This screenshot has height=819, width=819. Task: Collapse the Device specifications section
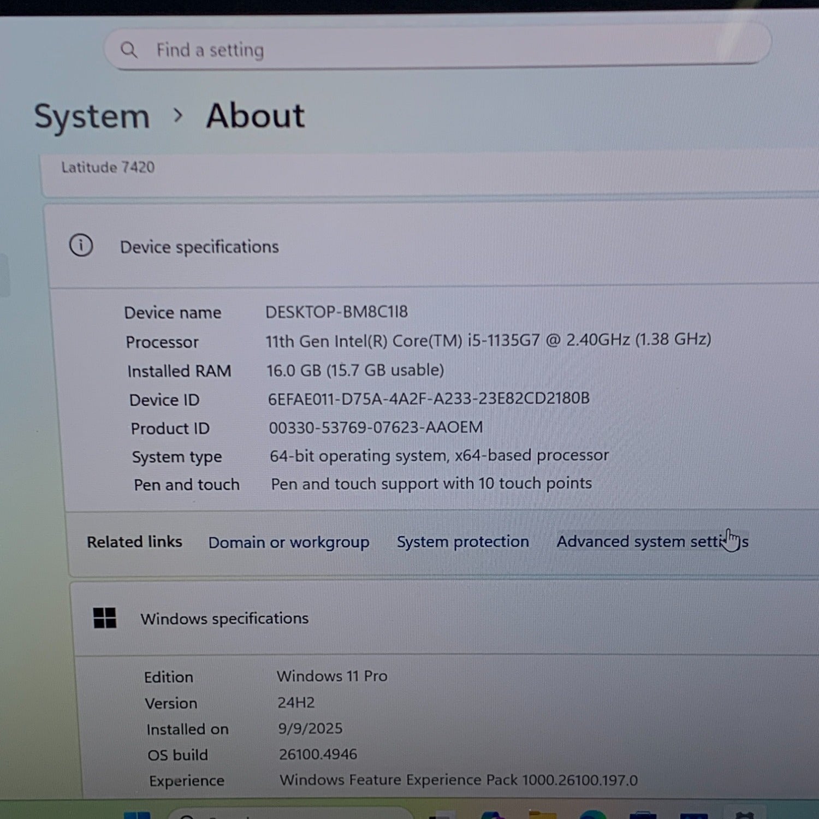point(437,247)
